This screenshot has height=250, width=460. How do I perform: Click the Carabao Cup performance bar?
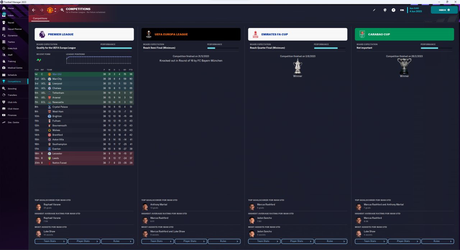point(436,48)
